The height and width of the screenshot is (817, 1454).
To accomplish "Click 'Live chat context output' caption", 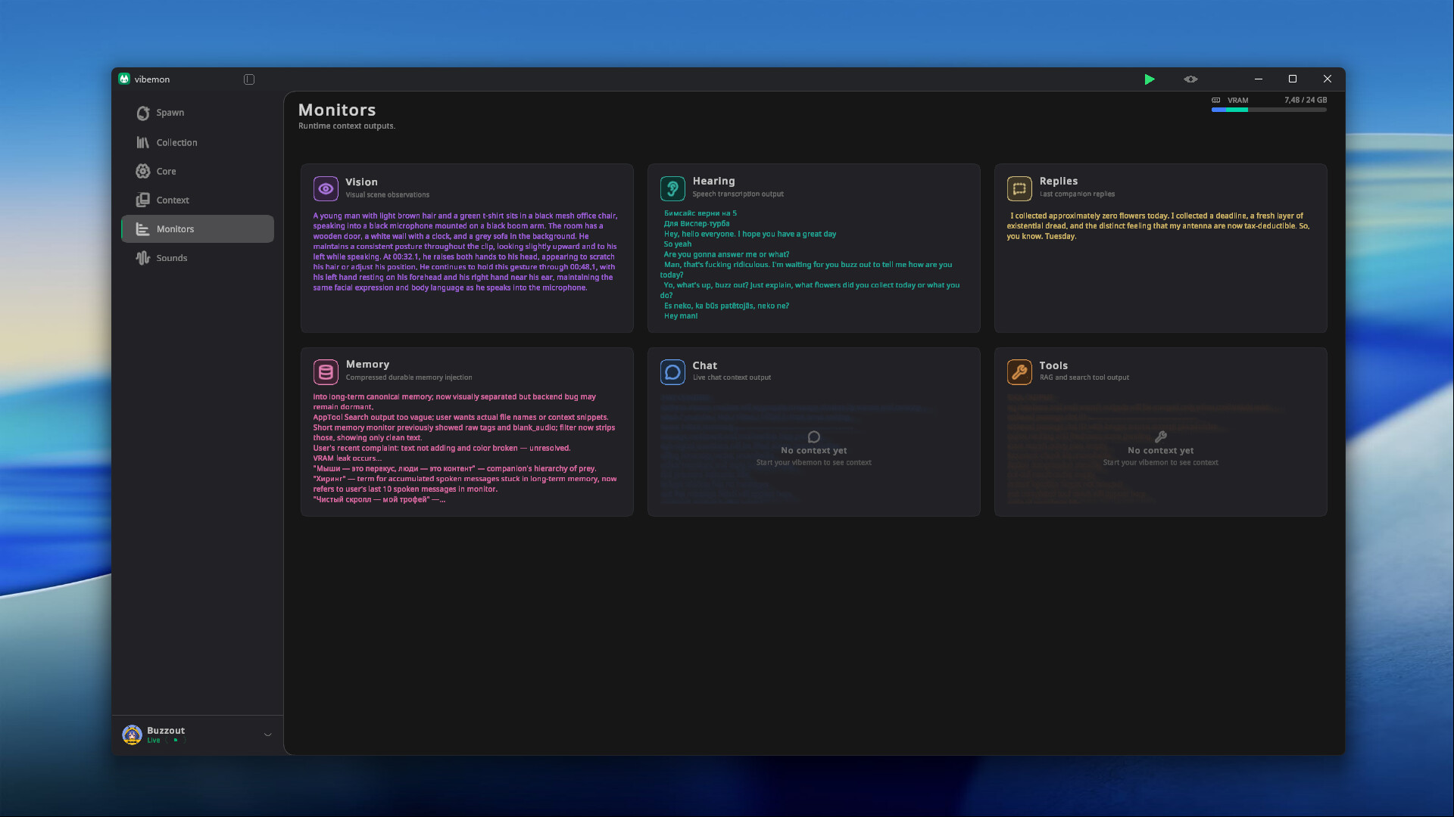I will point(732,377).
